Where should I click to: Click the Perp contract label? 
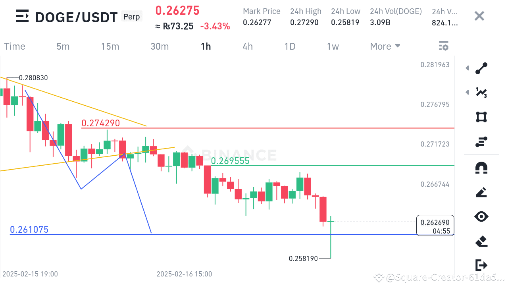131,16
